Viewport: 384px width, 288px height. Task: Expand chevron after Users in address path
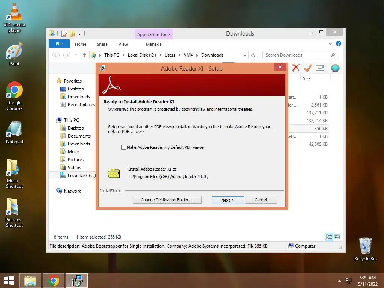(179, 55)
